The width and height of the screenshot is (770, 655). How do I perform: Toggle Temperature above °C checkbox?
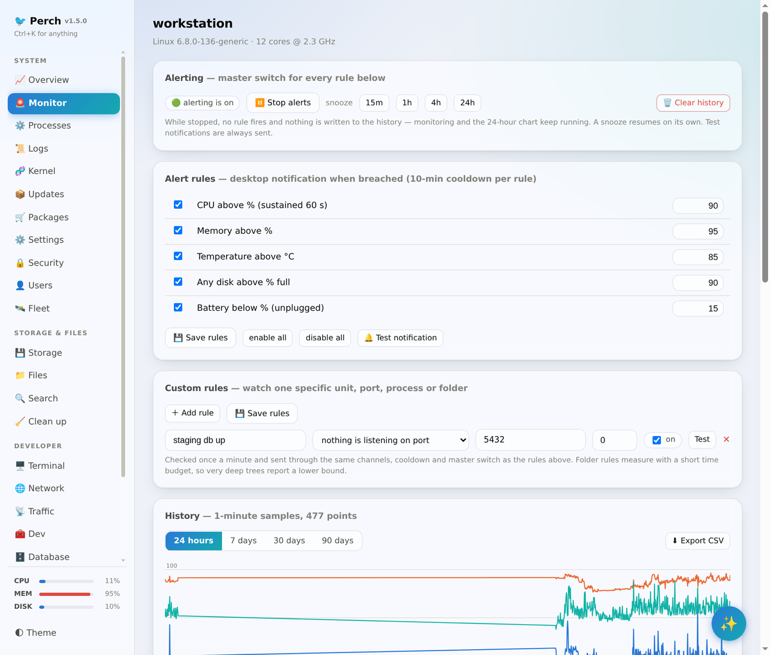click(x=178, y=256)
